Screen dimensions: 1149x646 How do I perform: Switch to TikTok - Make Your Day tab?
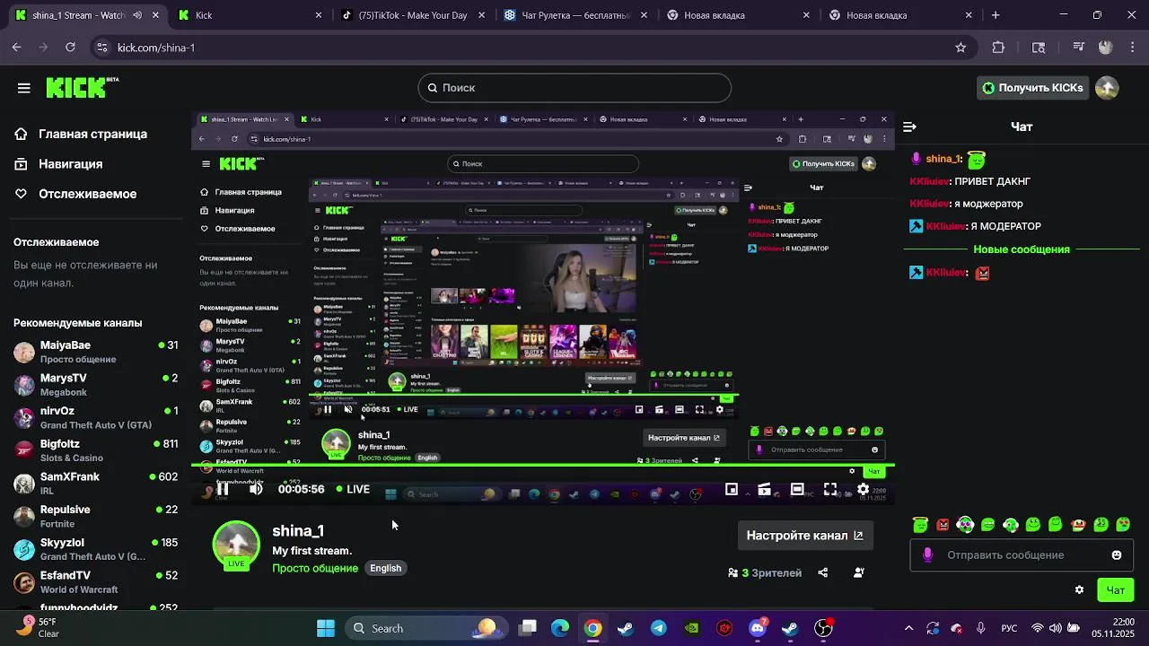pyautogui.click(x=412, y=15)
